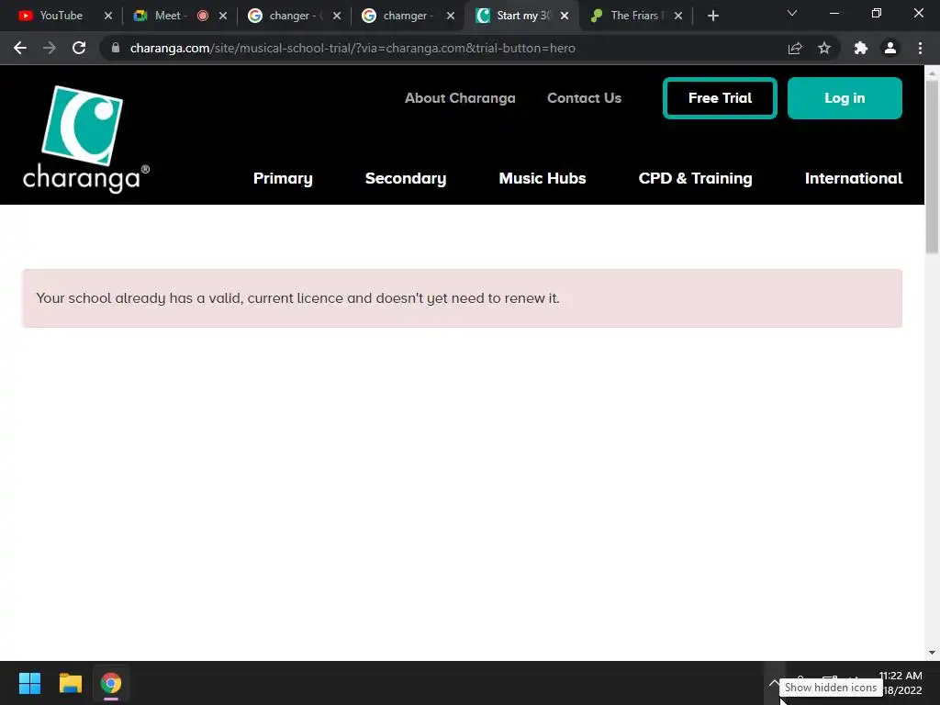Minimize the Chrome window

pos(834,13)
